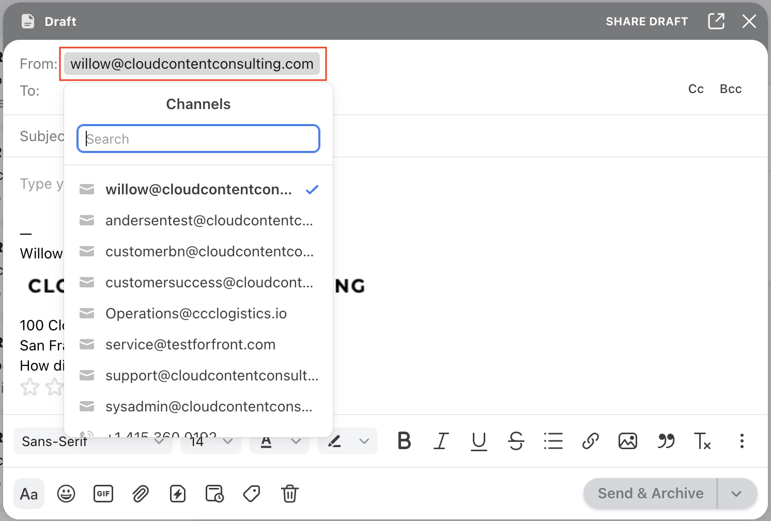Delete the draft using trash icon
The image size is (771, 521).
coord(290,494)
